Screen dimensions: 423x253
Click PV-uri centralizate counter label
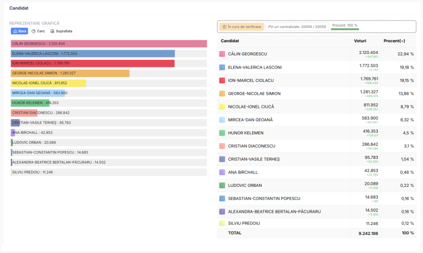[297, 27]
